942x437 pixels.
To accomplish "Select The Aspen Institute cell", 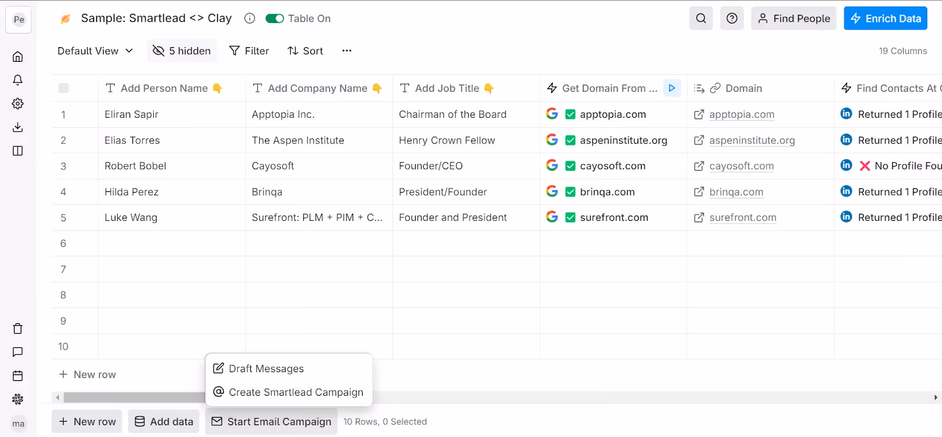I will pos(319,140).
